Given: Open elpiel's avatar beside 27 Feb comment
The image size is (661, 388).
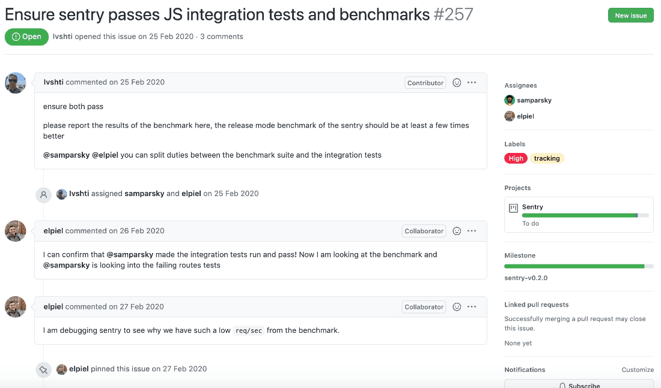Looking at the screenshot, I should [x=15, y=307].
